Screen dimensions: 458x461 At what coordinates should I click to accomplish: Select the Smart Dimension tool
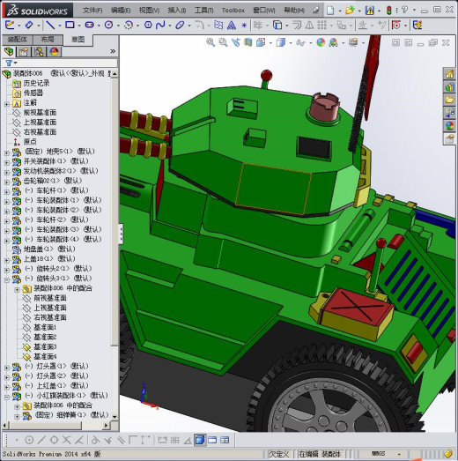29,25
